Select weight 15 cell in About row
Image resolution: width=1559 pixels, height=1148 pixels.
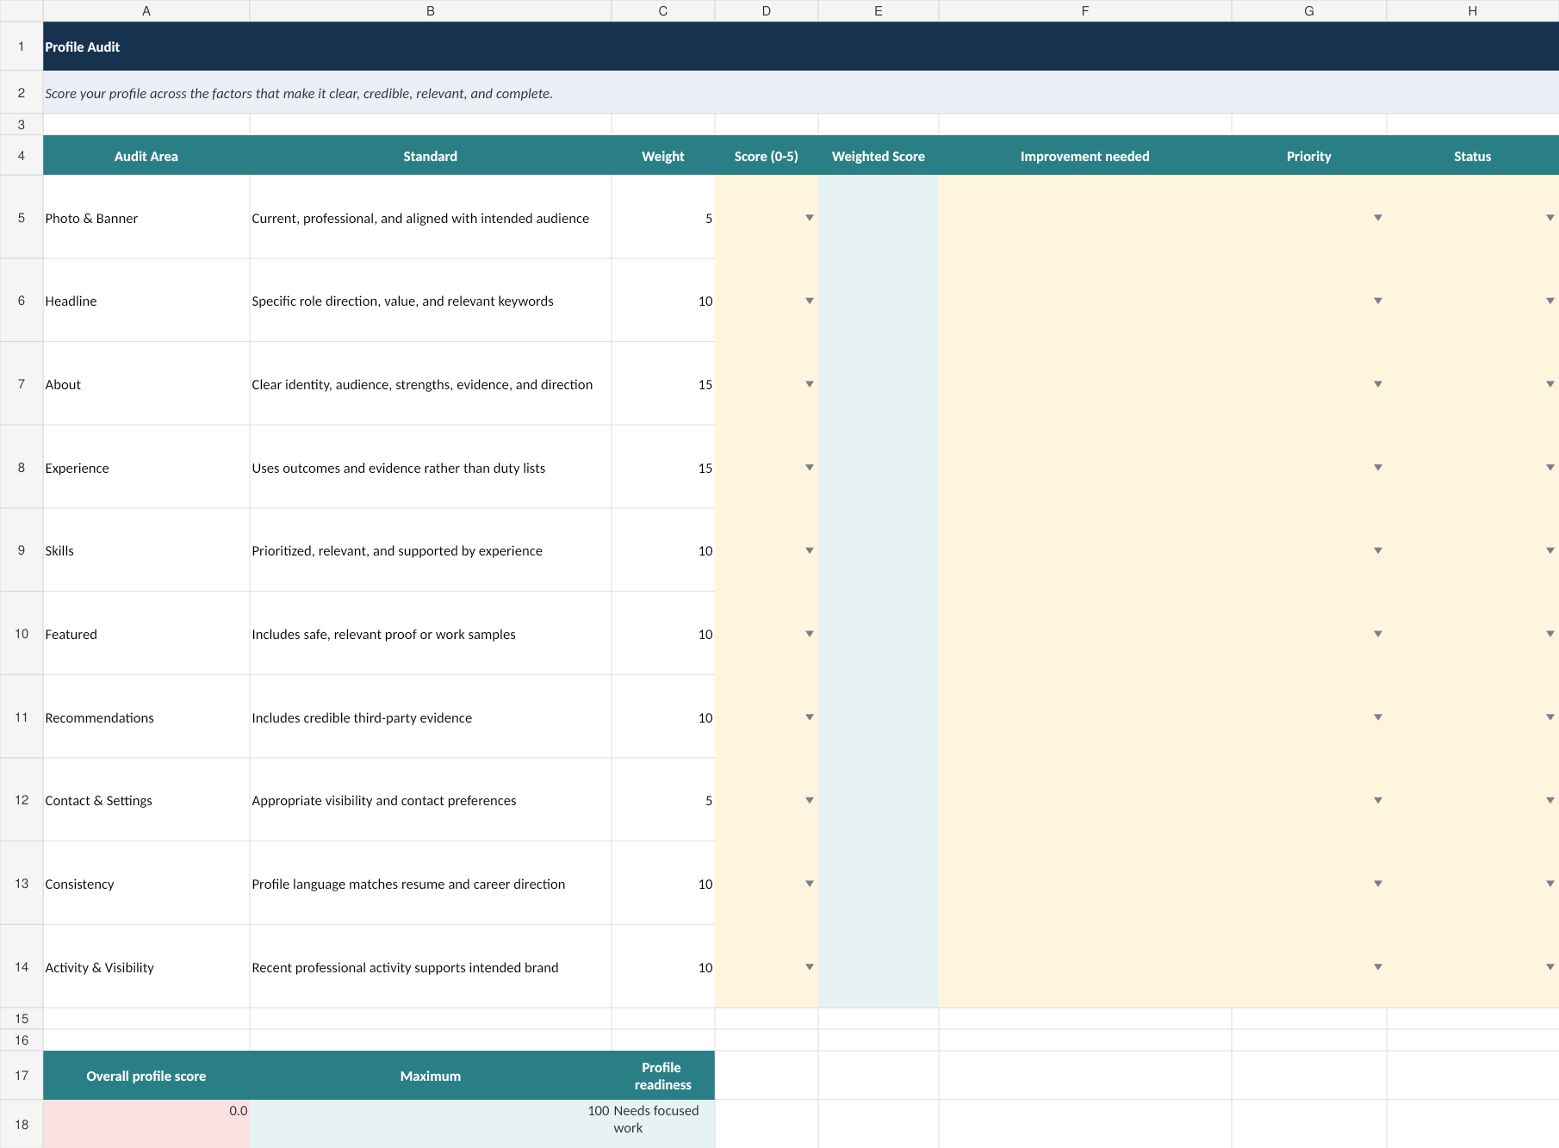663,384
